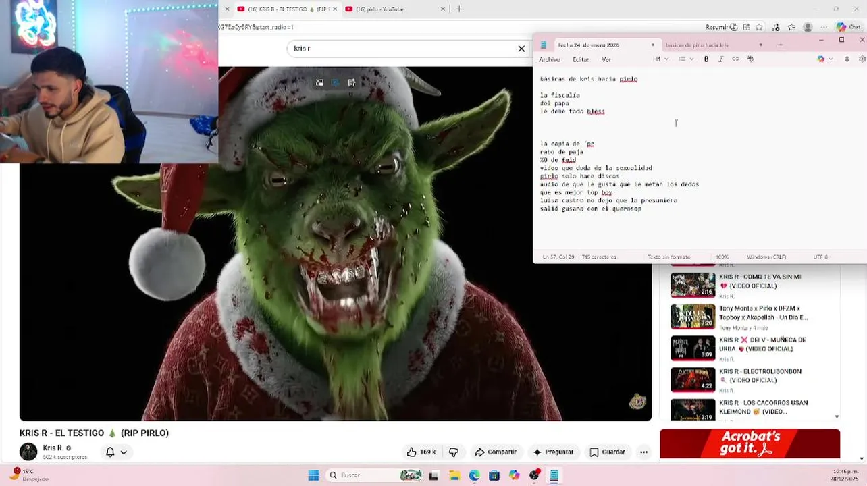Open Notepad from taskbar
Viewport: 867px width, 486px height.
click(x=554, y=475)
